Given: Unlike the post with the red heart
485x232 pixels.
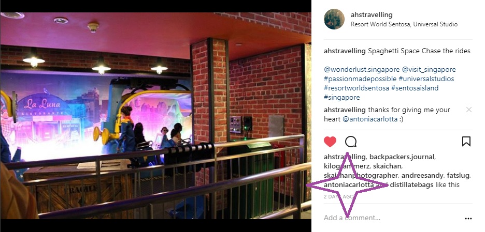Looking at the screenshot, I should pos(330,142).
